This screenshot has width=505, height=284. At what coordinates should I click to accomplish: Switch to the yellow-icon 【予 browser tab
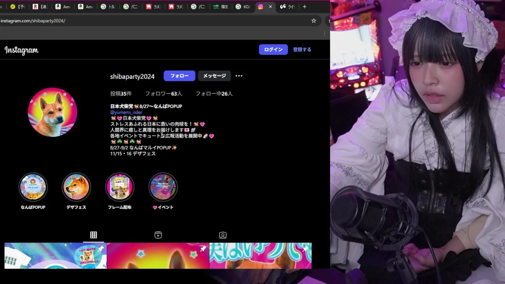(x=18, y=7)
